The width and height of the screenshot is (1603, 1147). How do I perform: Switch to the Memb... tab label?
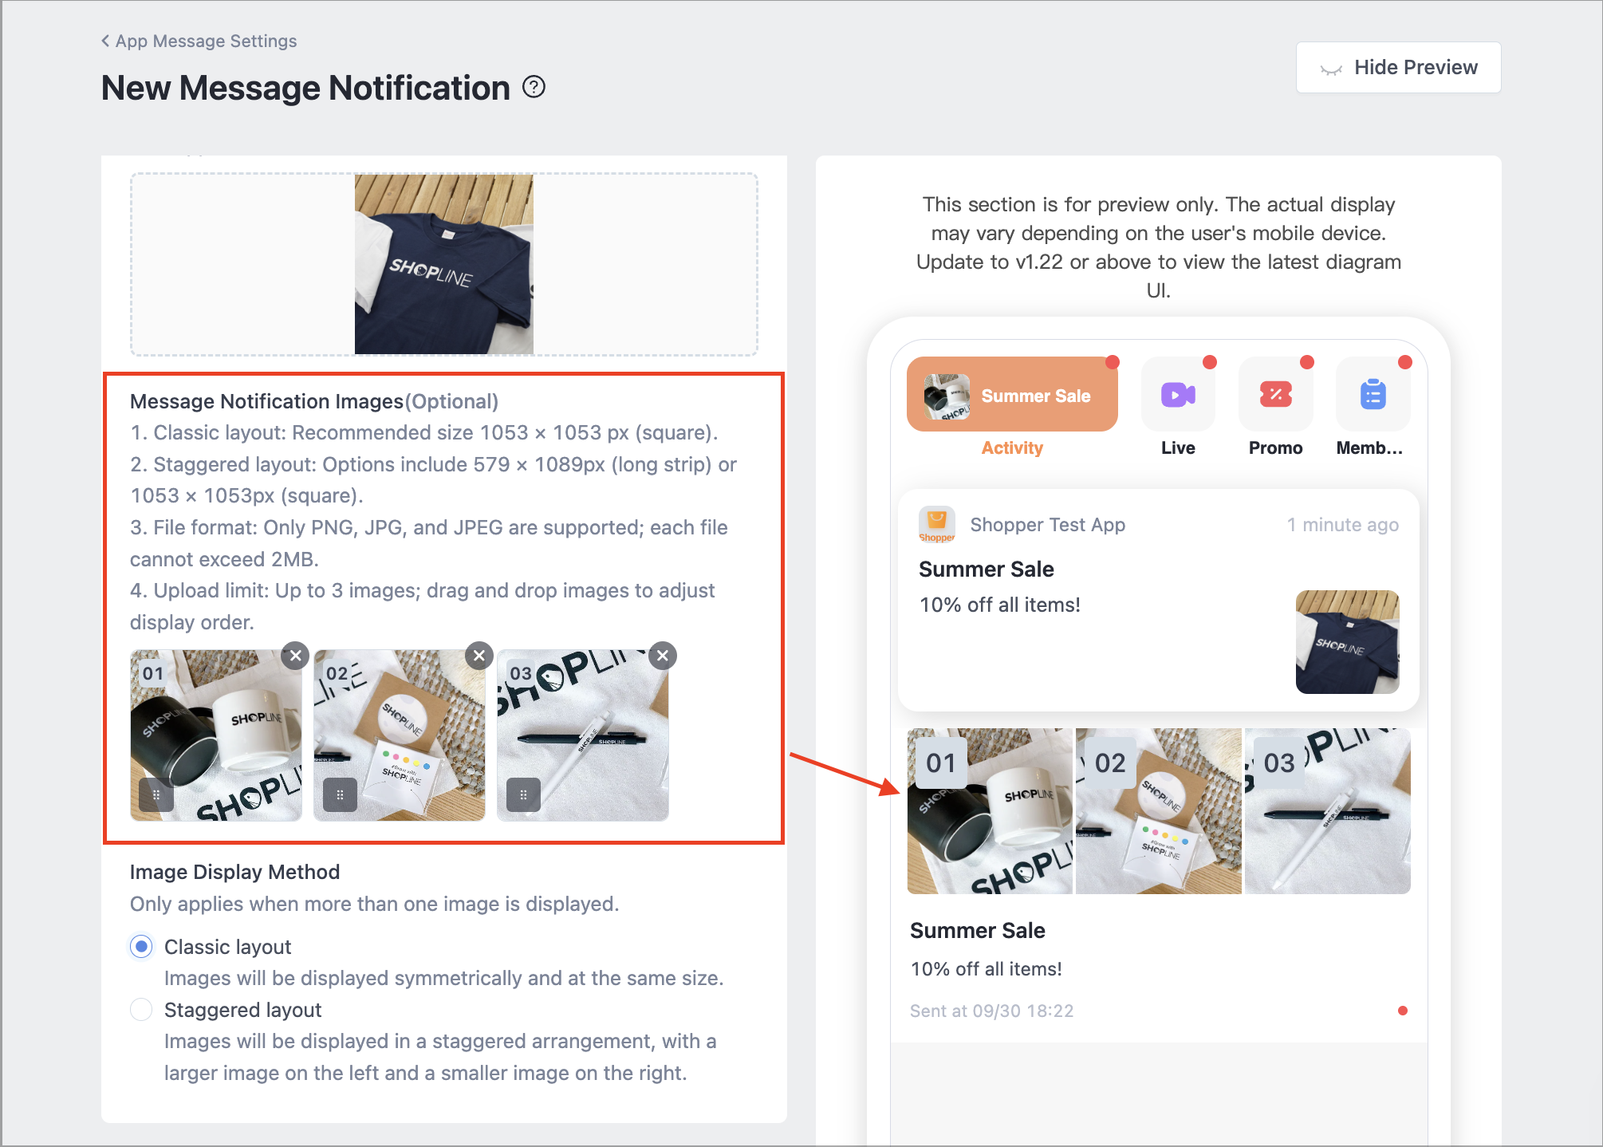click(x=1369, y=448)
